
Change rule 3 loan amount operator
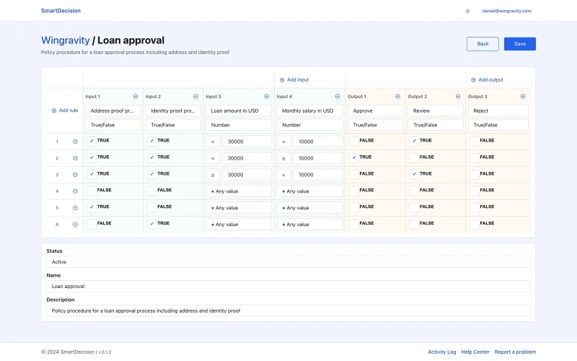(x=213, y=175)
